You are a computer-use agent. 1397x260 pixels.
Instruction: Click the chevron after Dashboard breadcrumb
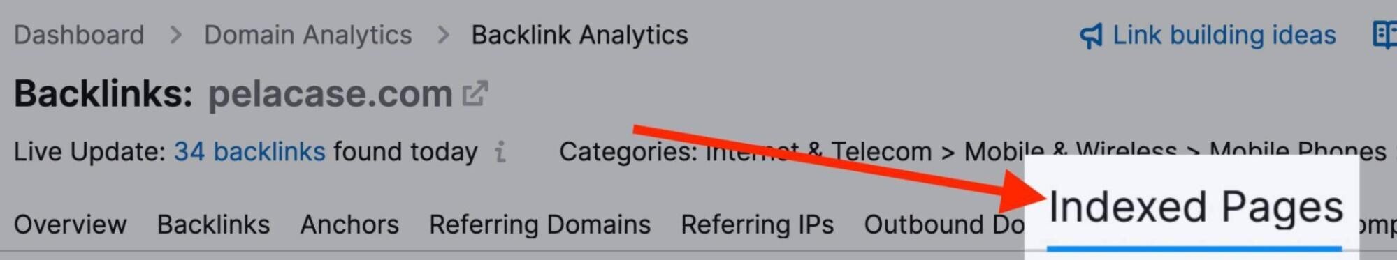175,35
